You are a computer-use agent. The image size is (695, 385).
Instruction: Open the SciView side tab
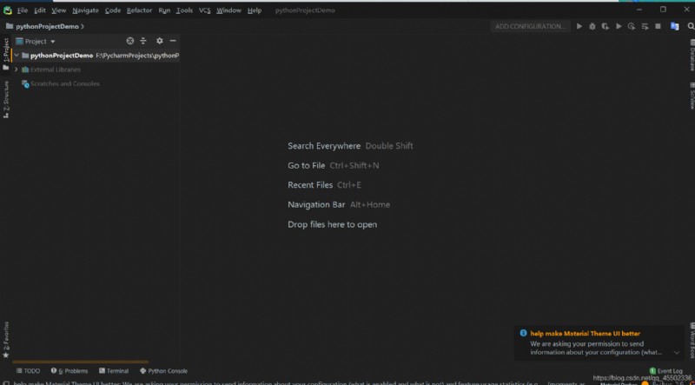(692, 96)
